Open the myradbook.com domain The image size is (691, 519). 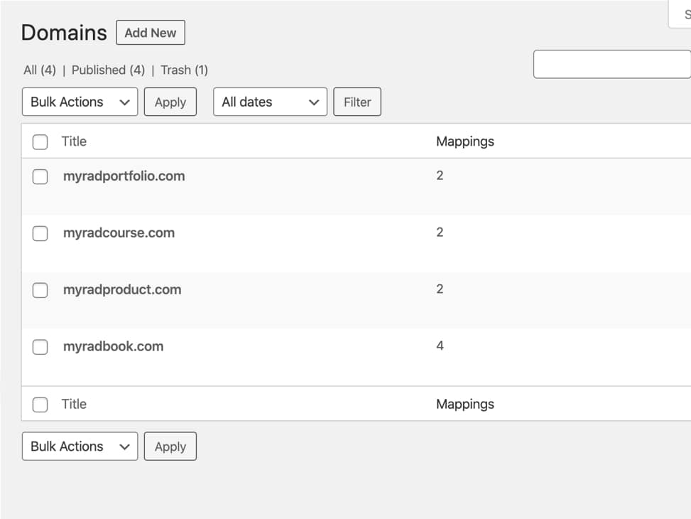point(113,347)
